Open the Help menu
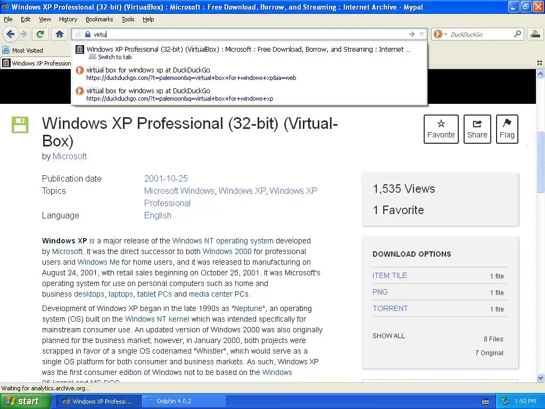 click(x=148, y=20)
